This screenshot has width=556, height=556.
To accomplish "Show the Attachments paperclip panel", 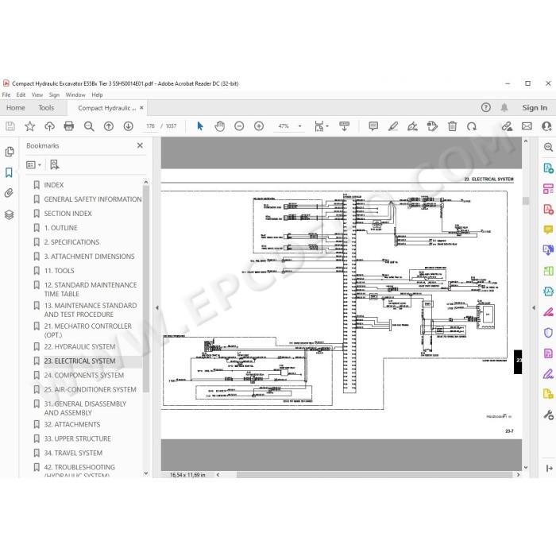I will [9, 193].
